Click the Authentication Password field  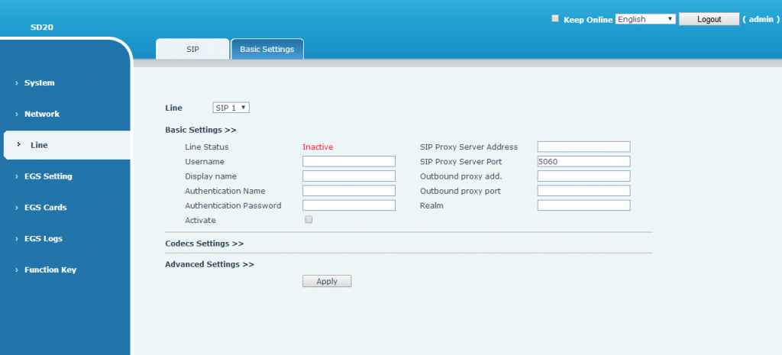pos(349,205)
